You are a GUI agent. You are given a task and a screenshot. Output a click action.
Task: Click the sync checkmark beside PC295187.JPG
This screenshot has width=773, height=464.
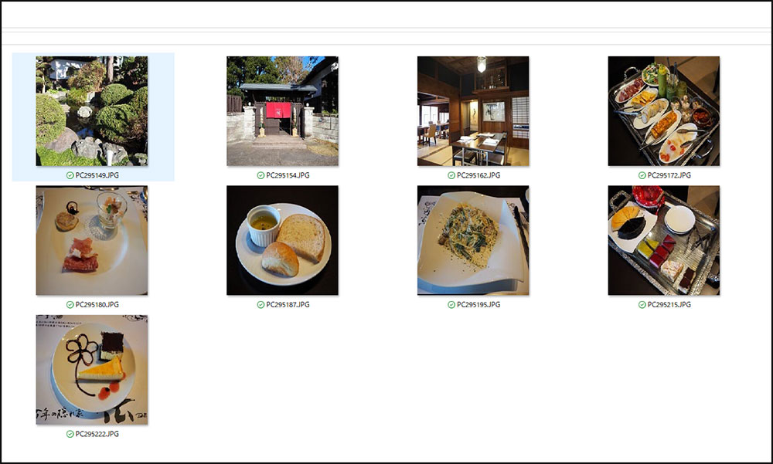(261, 305)
